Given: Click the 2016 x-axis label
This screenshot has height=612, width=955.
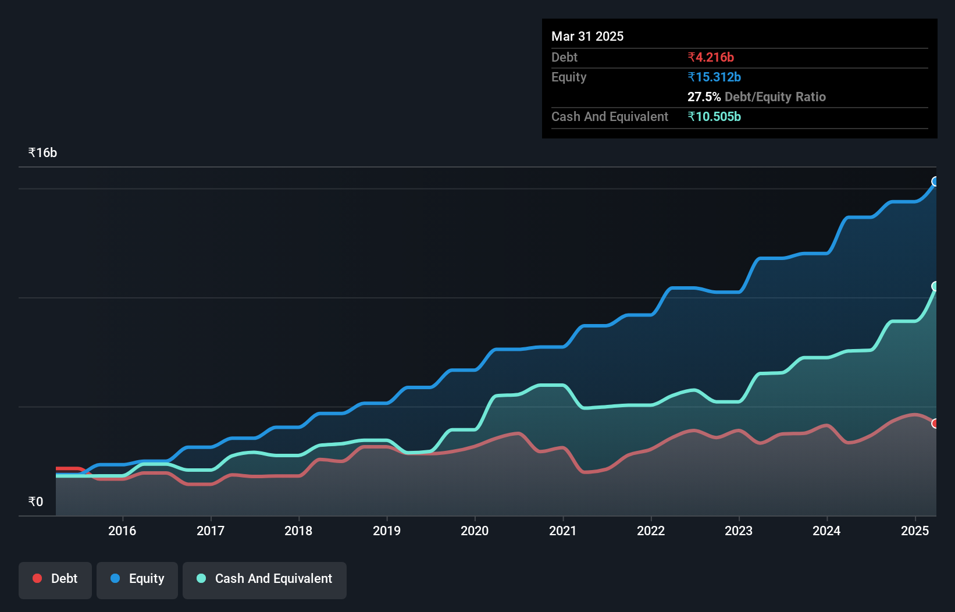Looking at the screenshot, I should click(122, 531).
